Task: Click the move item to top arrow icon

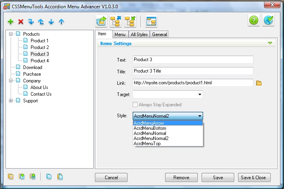Action: [x=41, y=22]
